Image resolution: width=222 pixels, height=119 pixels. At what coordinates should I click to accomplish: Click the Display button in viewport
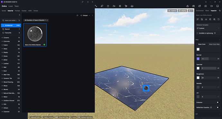[x=182, y=11]
